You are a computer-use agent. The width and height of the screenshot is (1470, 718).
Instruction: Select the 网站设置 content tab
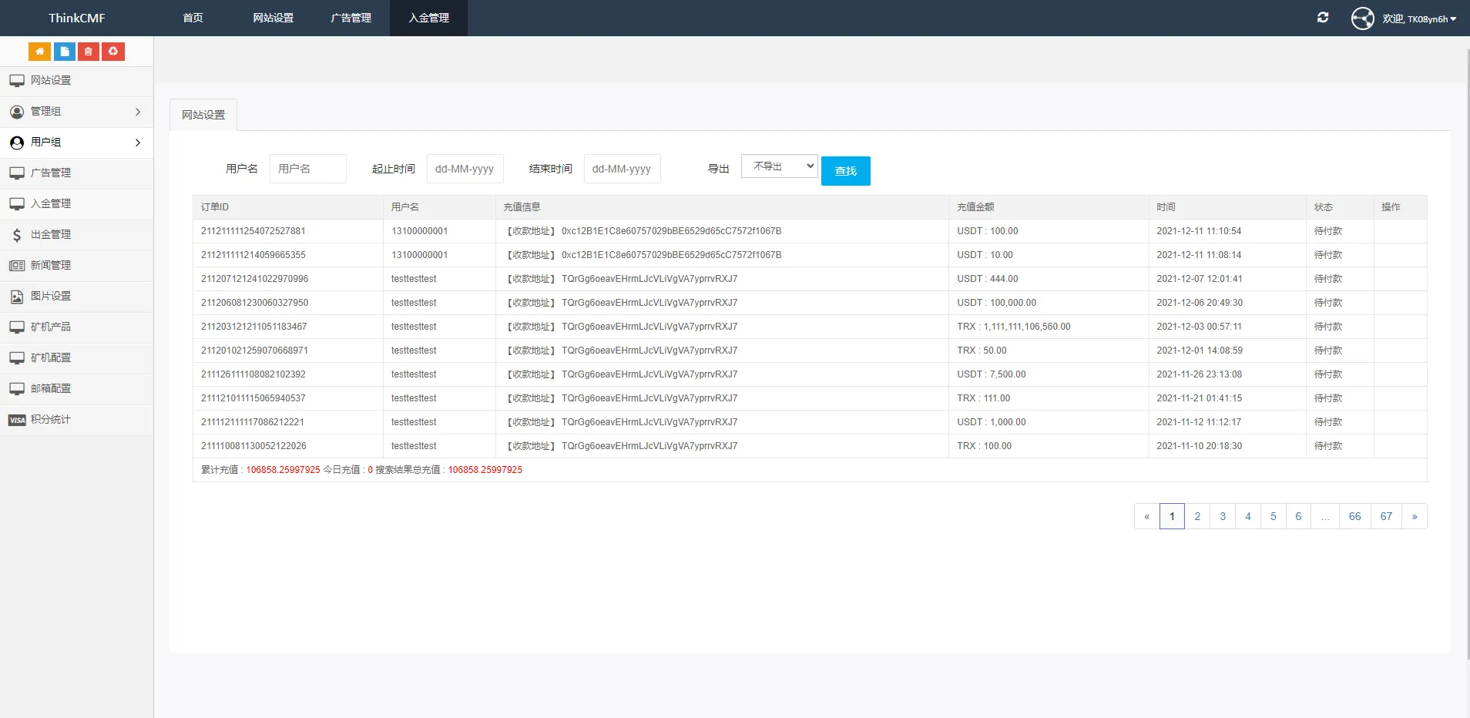(x=203, y=115)
